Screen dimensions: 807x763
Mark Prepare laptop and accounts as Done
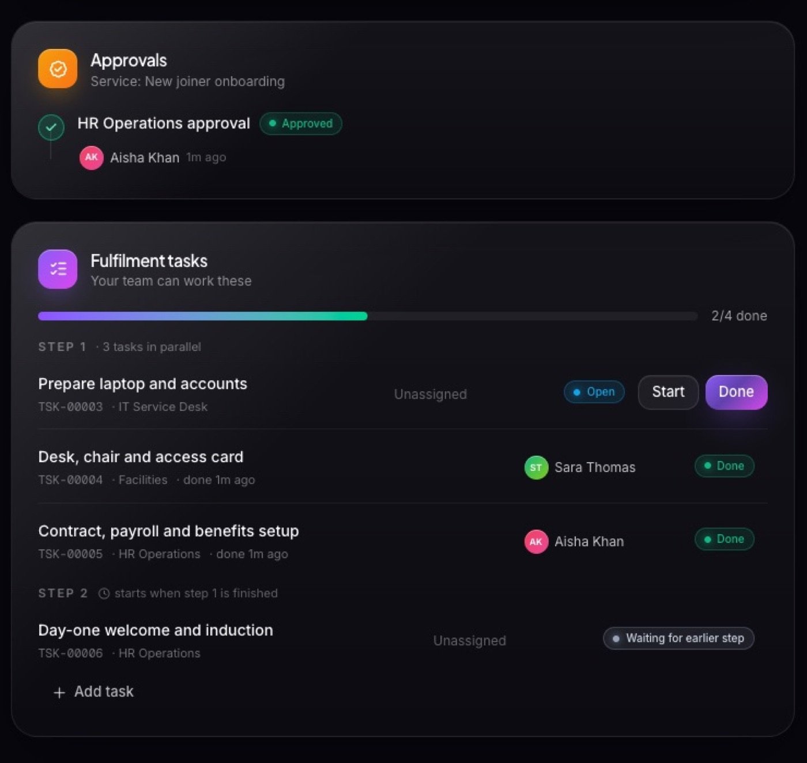[x=736, y=392]
